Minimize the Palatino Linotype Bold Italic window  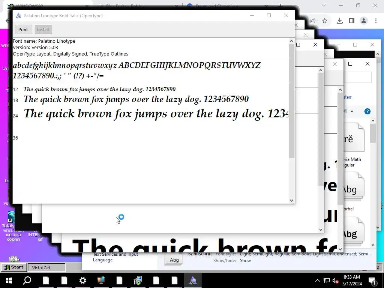coord(252,15)
